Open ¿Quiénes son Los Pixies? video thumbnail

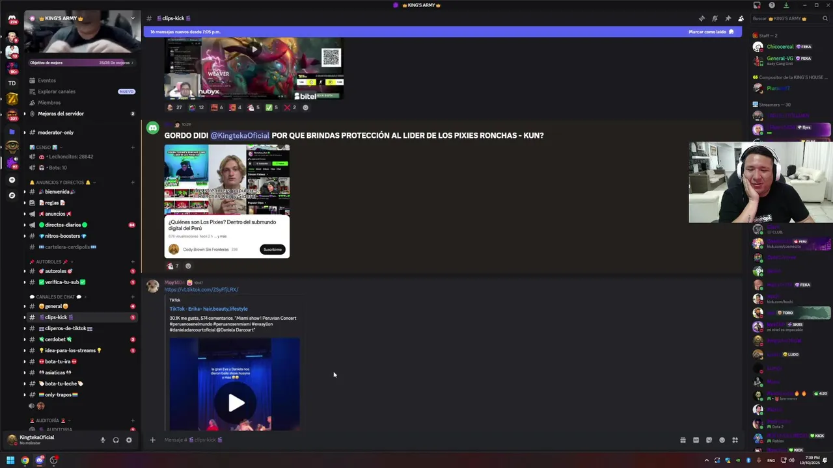click(226, 179)
